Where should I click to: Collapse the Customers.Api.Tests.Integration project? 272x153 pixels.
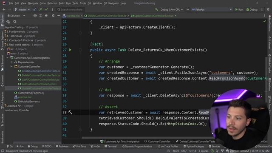(x=8, y=58)
